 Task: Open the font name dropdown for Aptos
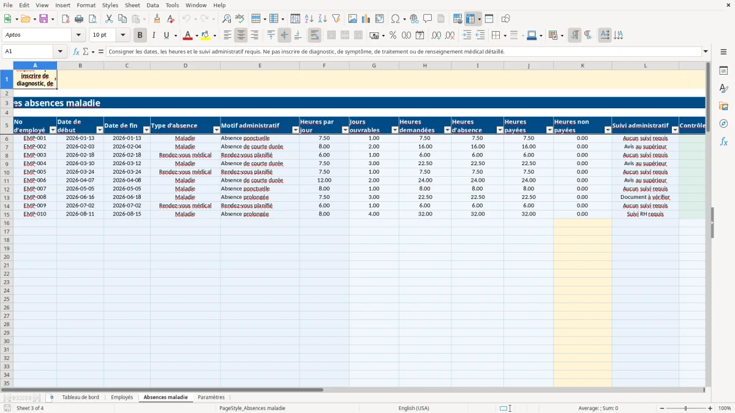(78, 35)
